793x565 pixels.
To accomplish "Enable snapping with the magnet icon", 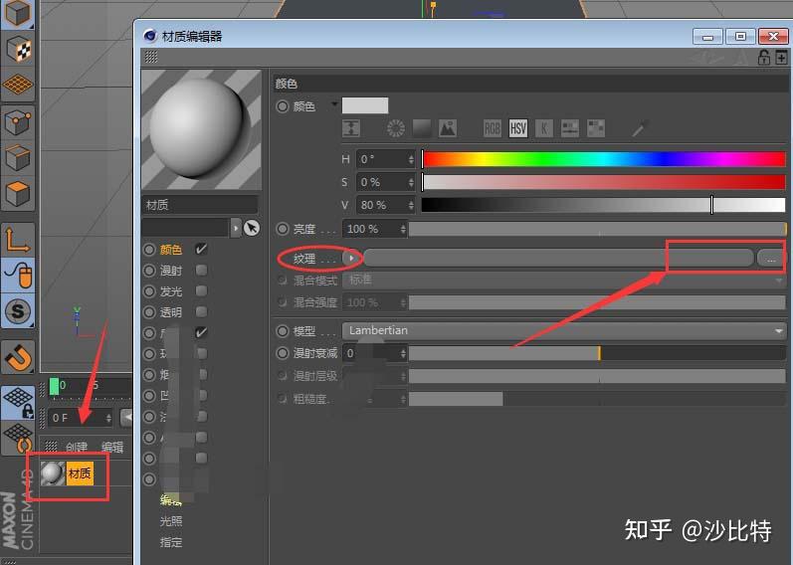I will pyautogui.click(x=18, y=358).
